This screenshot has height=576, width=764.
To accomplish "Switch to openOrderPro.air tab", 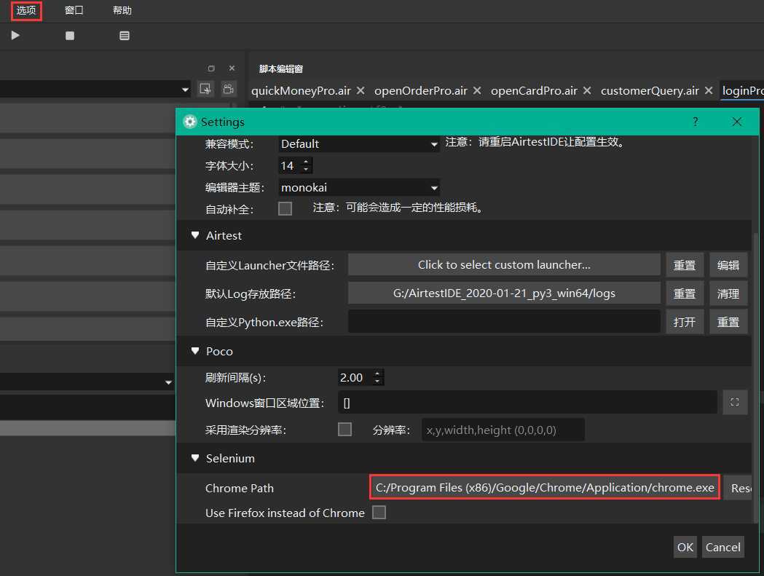I will (x=420, y=90).
